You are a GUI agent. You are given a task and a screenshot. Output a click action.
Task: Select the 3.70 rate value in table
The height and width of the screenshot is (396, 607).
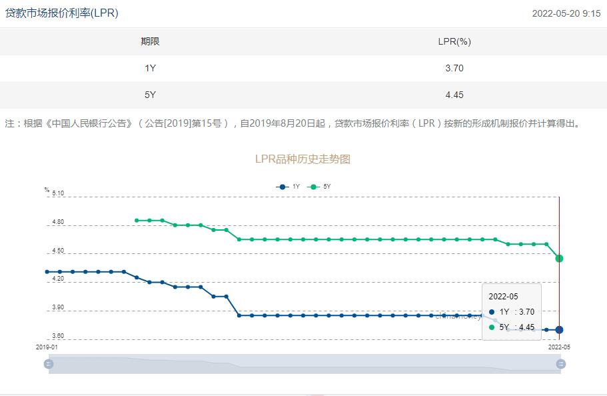click(454, 68)
